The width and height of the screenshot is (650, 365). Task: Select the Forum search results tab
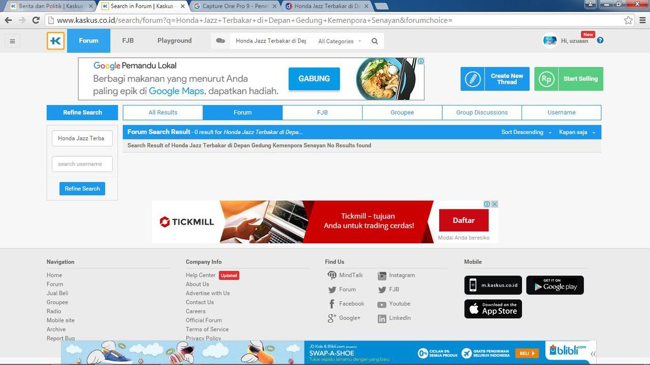(x=243, y=113)
